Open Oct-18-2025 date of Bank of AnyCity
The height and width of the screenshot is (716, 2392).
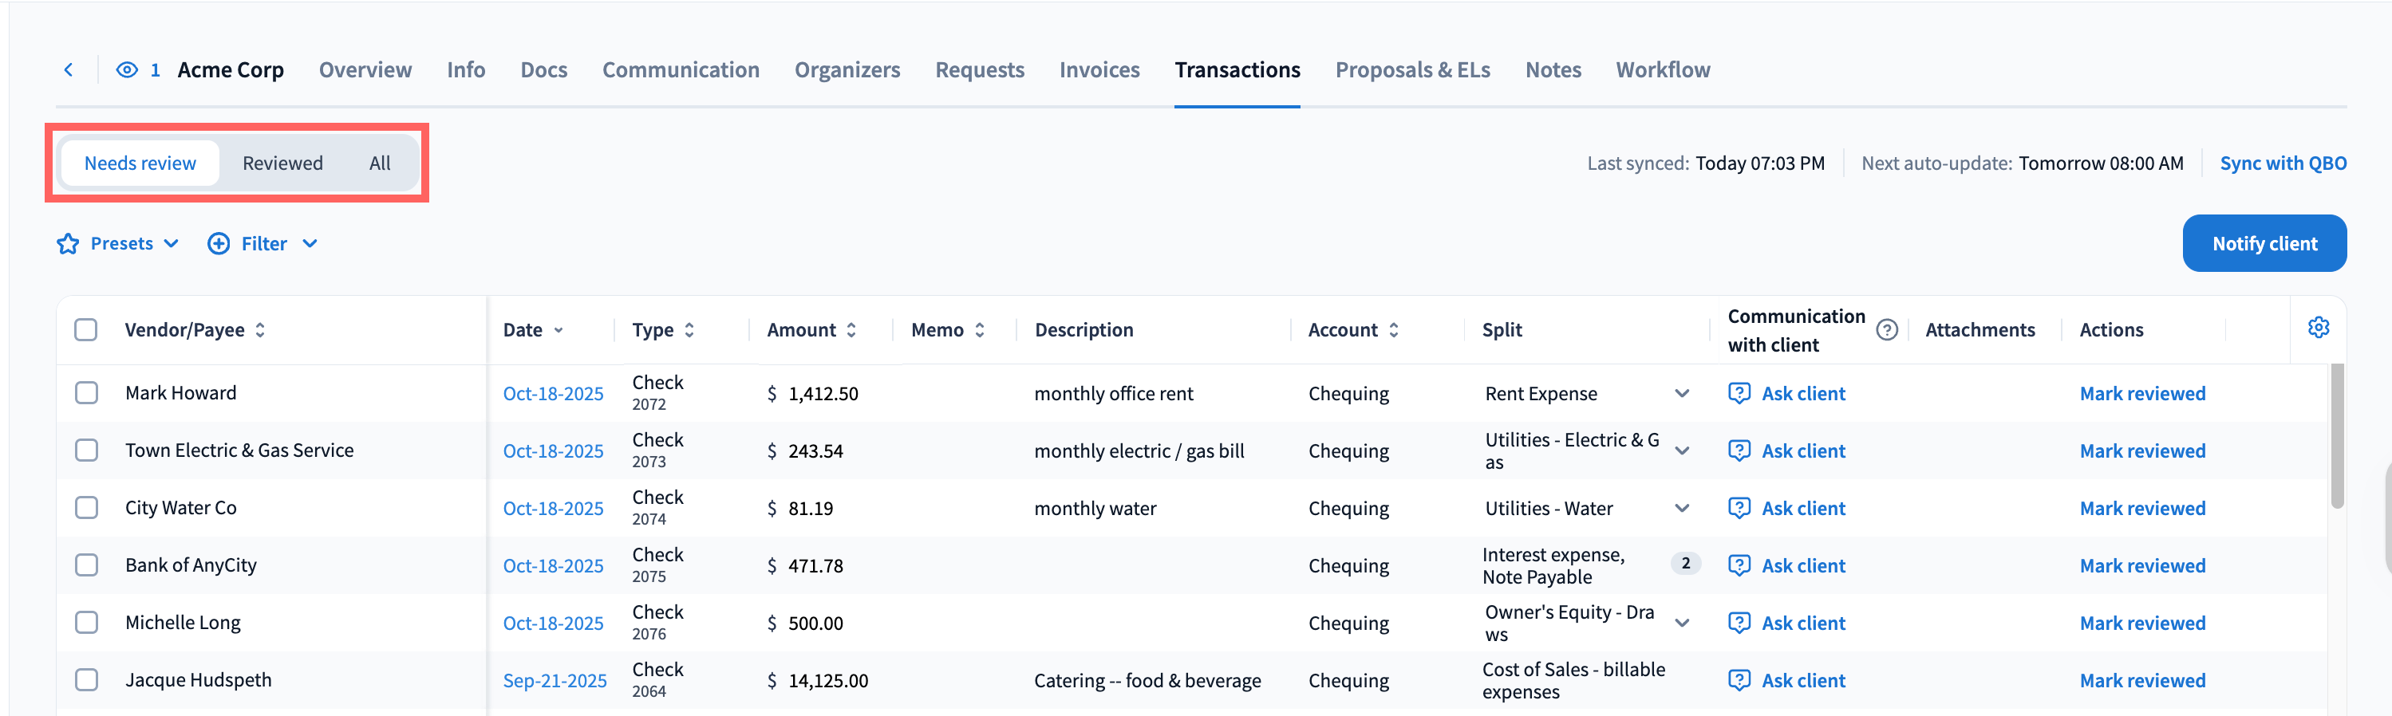[x=552, y=566]
